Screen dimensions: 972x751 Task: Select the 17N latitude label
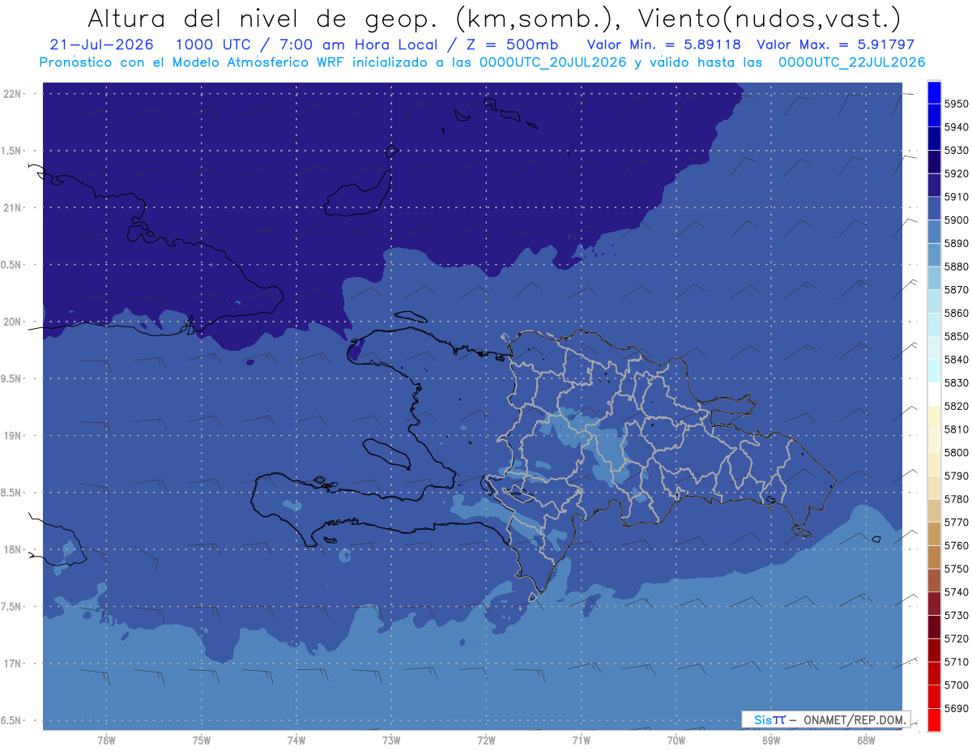click(14, 664)
